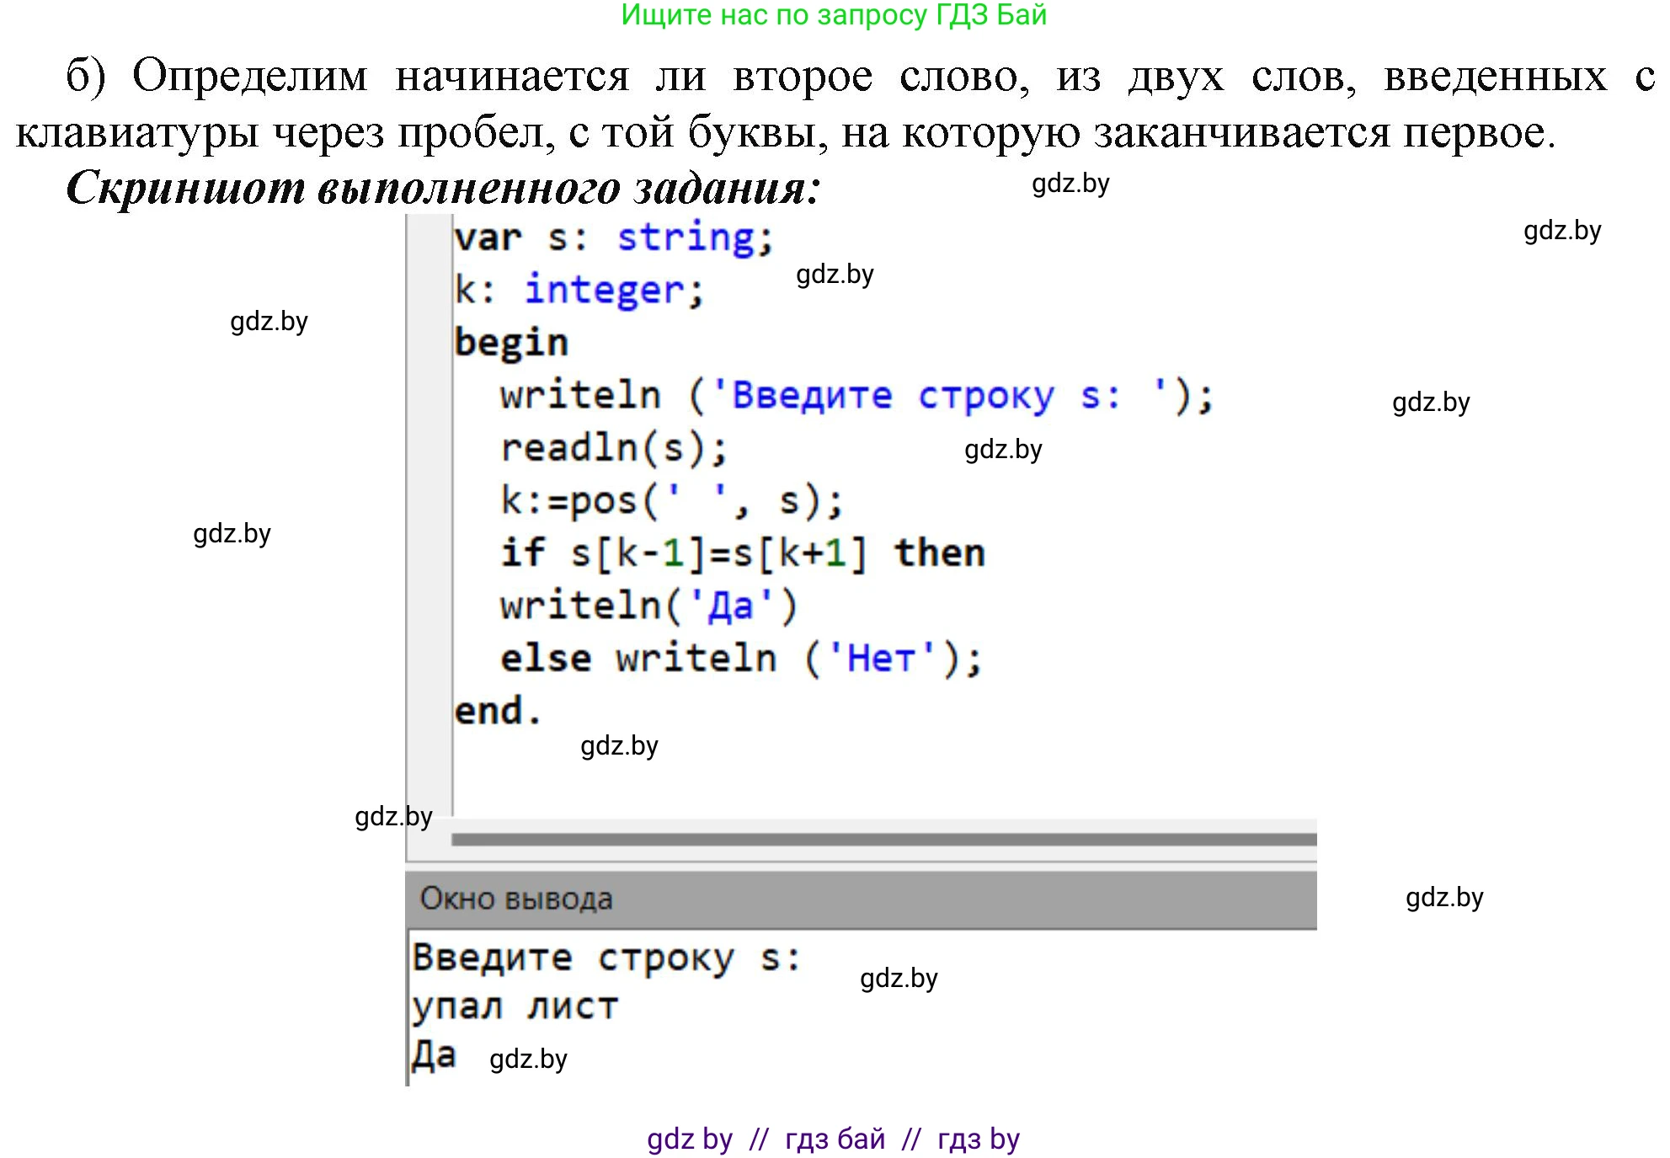Image resolution: width=1670 pixels, height=1158 pixels.
Task: Click the 'k:=pos(' ', s);' code line
Action: [x=670, y=501]
